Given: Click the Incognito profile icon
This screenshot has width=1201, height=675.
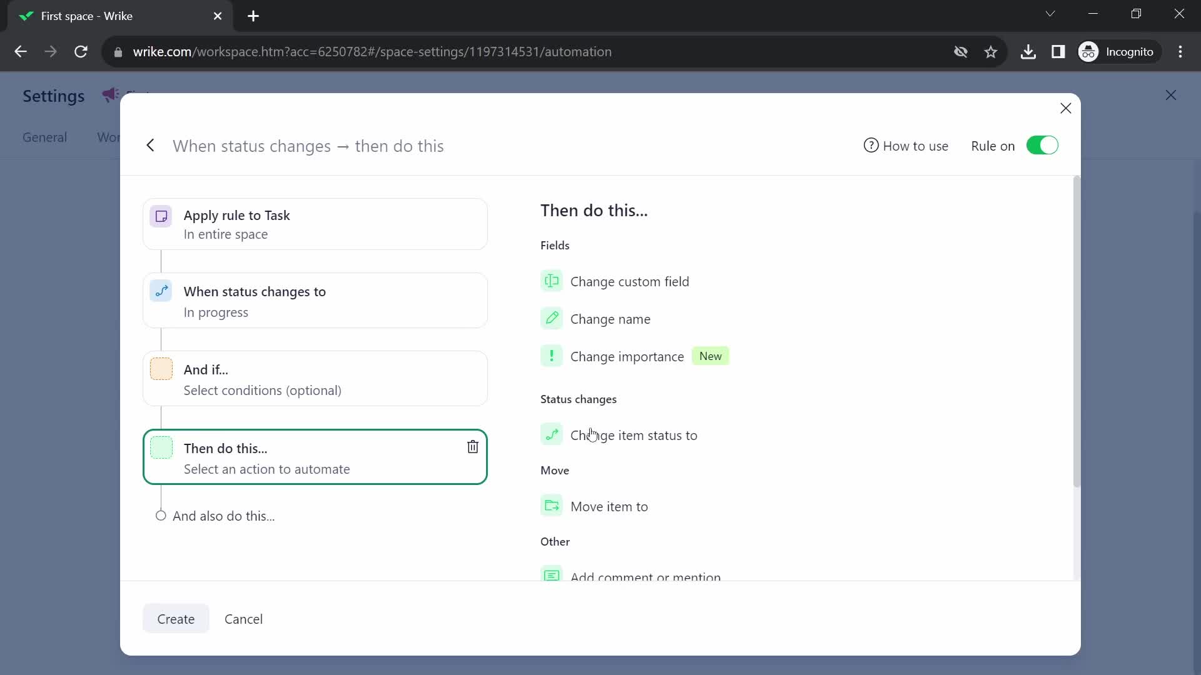Looking at the screenshot, I should (1088, 52).
